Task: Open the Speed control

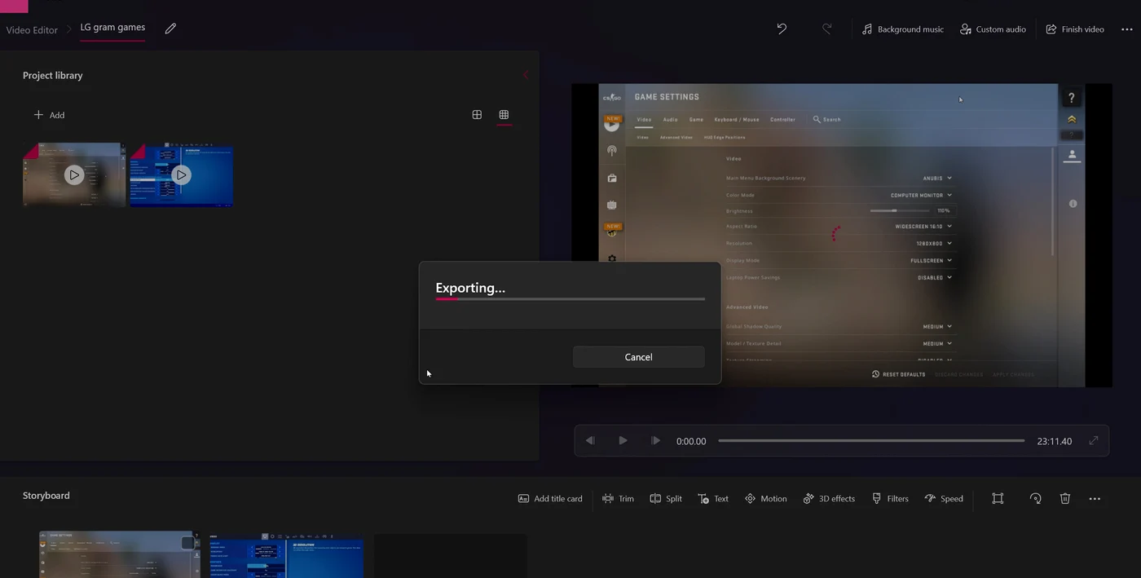Action: (x=944, y=499)
